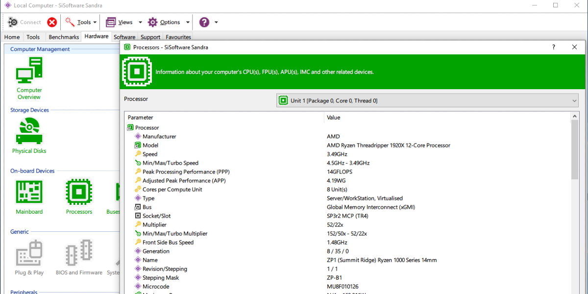The width and height of the screenshot is (588, 294).
Task: Close the Processors dialog window
Action: pyautogui.click(x=574, y=47)
